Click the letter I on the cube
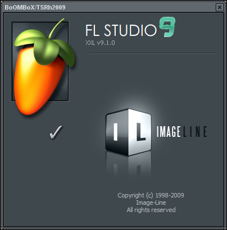The image size is (227, 230). pyautogui.click(x=116, y=132)
